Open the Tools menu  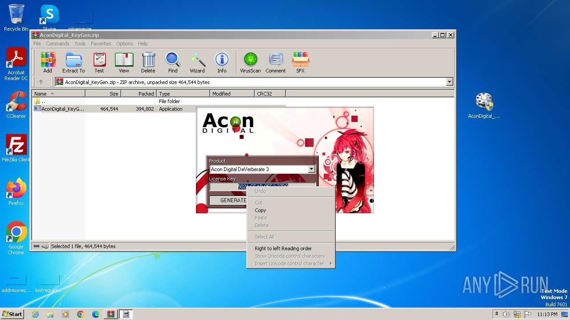(80, 44)
